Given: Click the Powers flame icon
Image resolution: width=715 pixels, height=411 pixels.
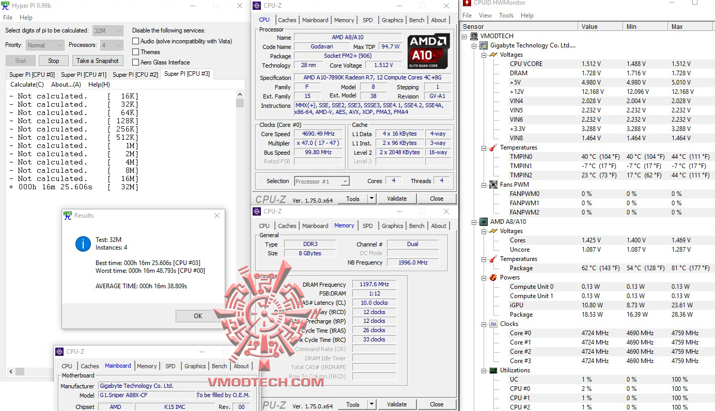Looking at the screenshot, I should click(x=493, y=277).
